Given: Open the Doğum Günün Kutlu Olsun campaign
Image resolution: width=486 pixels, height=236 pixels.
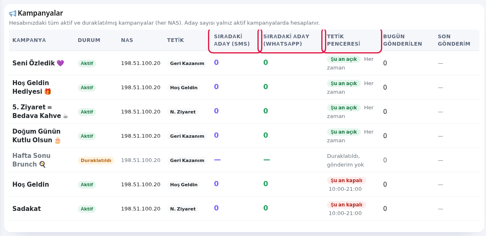Looking at the screenshot, I should coord(37,136).
